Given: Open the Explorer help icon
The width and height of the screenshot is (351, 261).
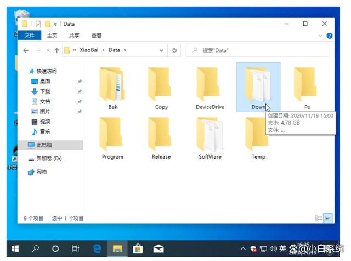Looking at the screenshot, I should tap(329, 36).
